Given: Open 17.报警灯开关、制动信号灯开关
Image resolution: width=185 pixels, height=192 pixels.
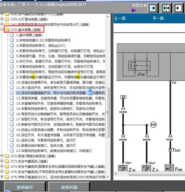Looking at the screenshot, I should tap(60, 119).
